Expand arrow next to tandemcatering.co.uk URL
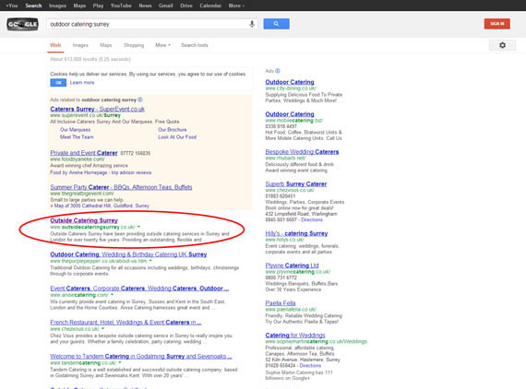526x389 pixels. [x=120, y=362]
